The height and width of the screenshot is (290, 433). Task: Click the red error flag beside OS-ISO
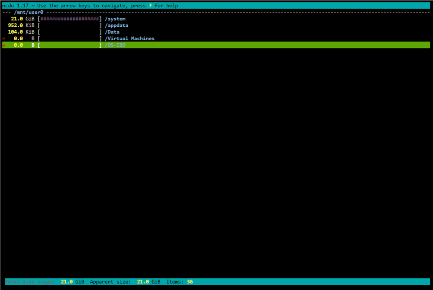click(x=4, y=45)
